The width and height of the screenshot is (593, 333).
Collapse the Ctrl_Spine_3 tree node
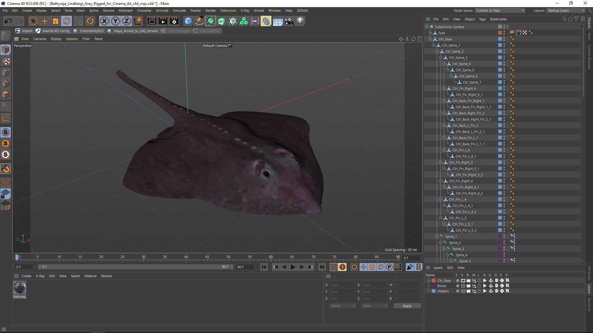point(440,58)
